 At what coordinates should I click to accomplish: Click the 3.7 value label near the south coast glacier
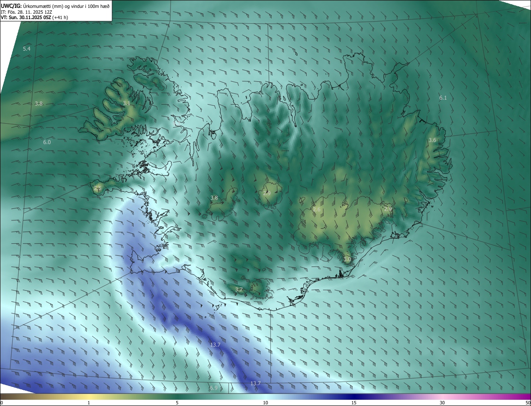239,289
